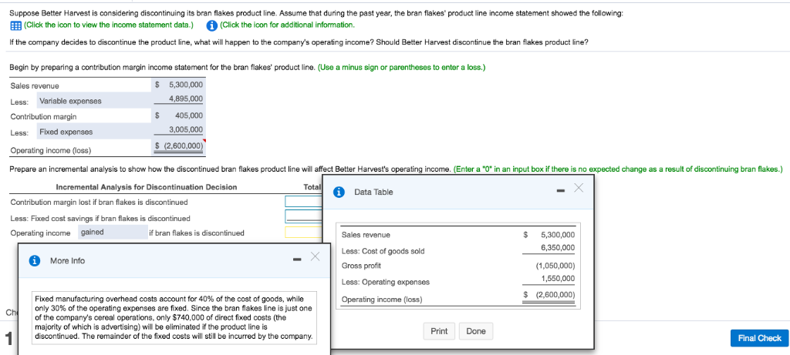Select the contribution margin 405,000 field
This screenshot has height=355, width=790.
click(179, 116)
